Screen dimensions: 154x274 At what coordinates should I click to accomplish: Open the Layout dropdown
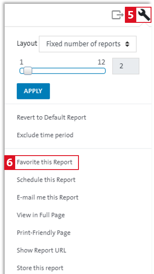pos(88,44)
